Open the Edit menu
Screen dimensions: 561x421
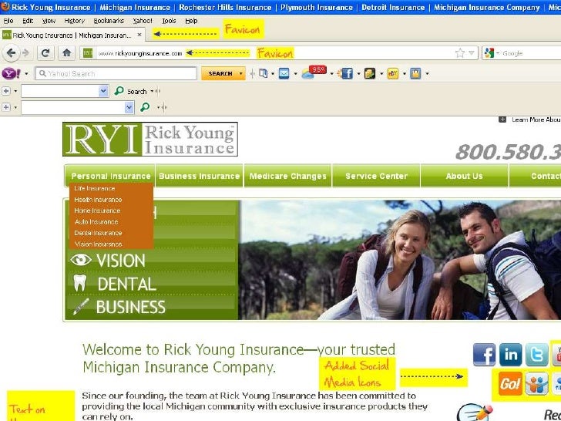(28, 21)
